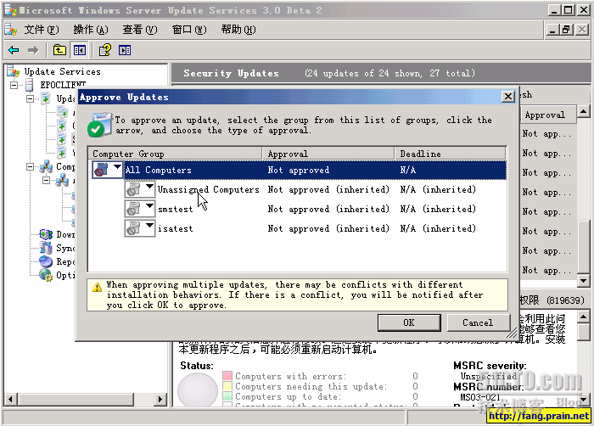Select the Synchronizations node icon in tree
594x426 pixels.
[46, 249]
